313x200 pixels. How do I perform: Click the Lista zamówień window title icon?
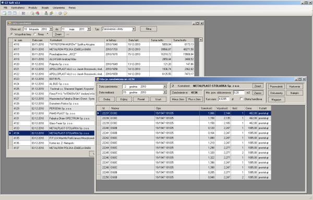9,23
